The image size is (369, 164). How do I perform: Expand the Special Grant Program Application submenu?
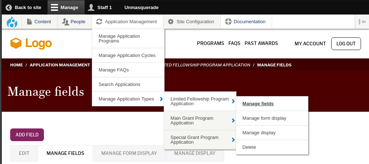(233, 140)
